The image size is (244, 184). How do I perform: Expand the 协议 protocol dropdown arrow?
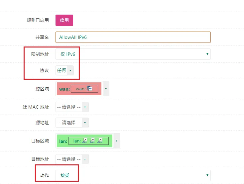pos(70,70)
